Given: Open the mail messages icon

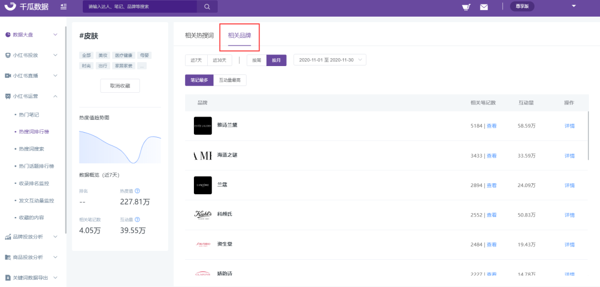Looking at the screenshot, I should coord(484,7).
